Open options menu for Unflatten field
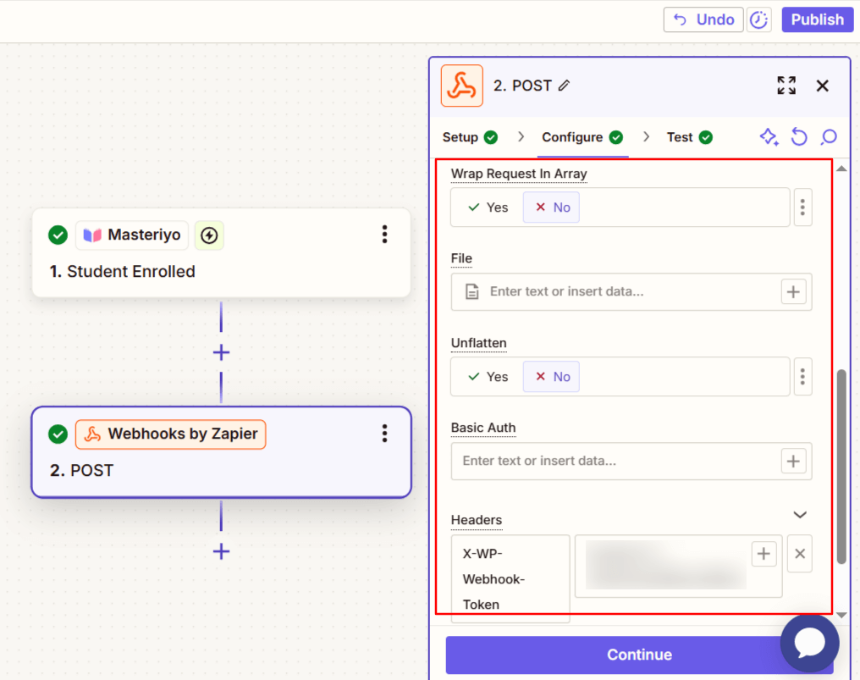The image size is (860, 680). (x=802, y=377)
